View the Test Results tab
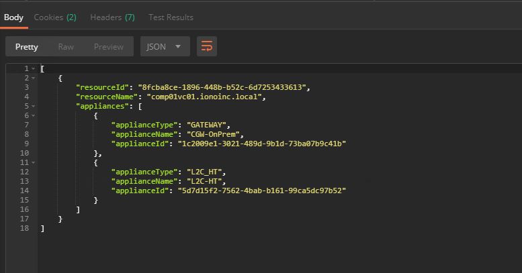Image resolution: width=522 pixels, height=273 pixels. (171, 17)
